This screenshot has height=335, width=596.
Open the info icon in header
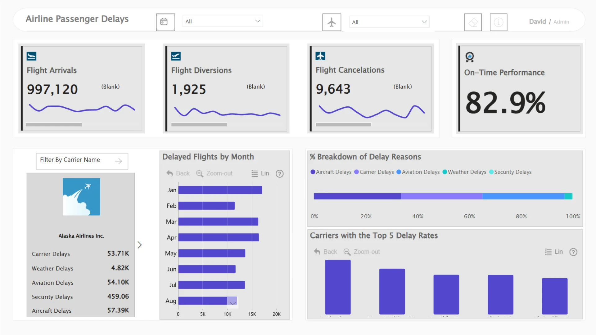coord(499,22)
